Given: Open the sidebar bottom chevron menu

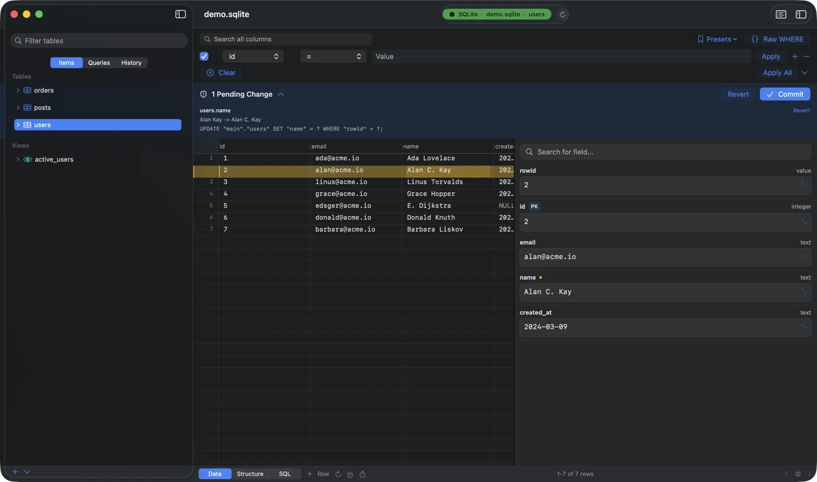Looking at the screenshot, I should coord(27,472).
